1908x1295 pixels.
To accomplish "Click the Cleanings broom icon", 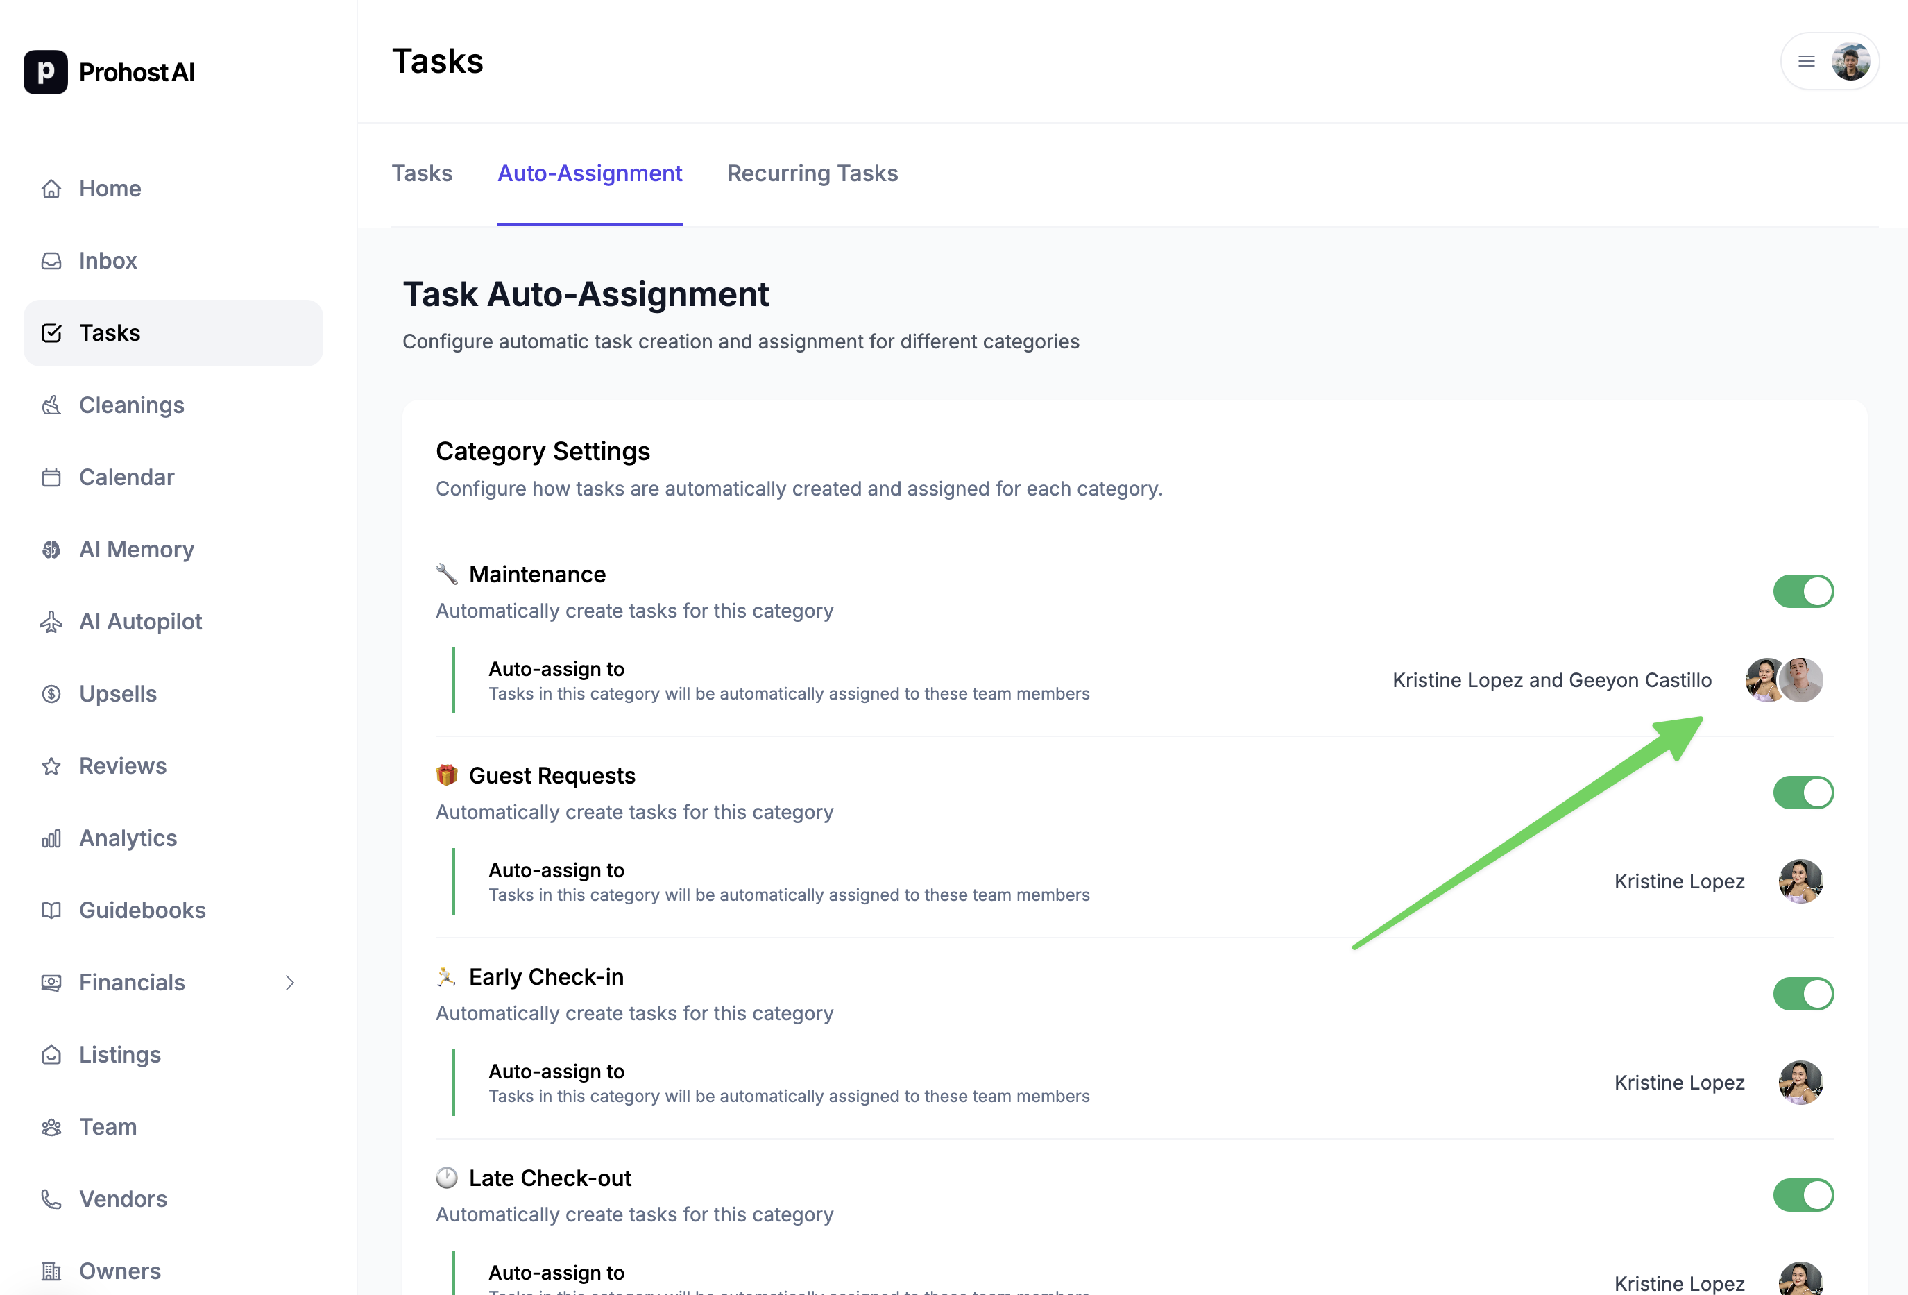I will 51,405.
